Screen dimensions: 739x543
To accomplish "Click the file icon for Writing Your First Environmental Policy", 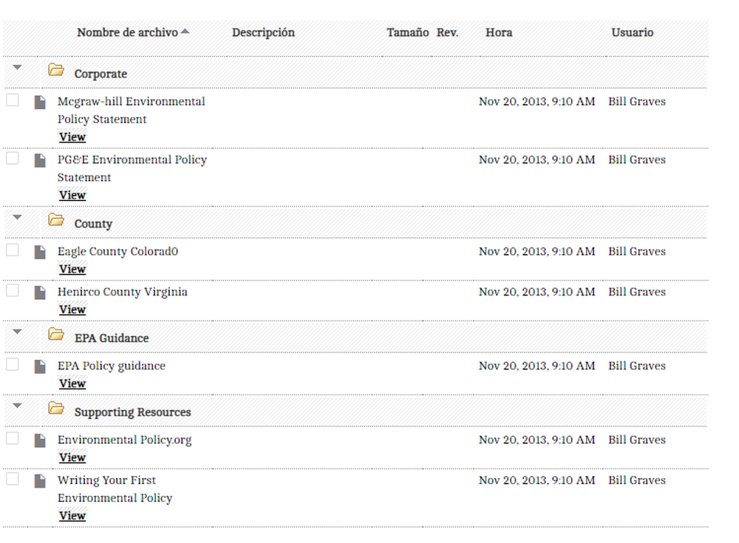I will coord(40,480).
